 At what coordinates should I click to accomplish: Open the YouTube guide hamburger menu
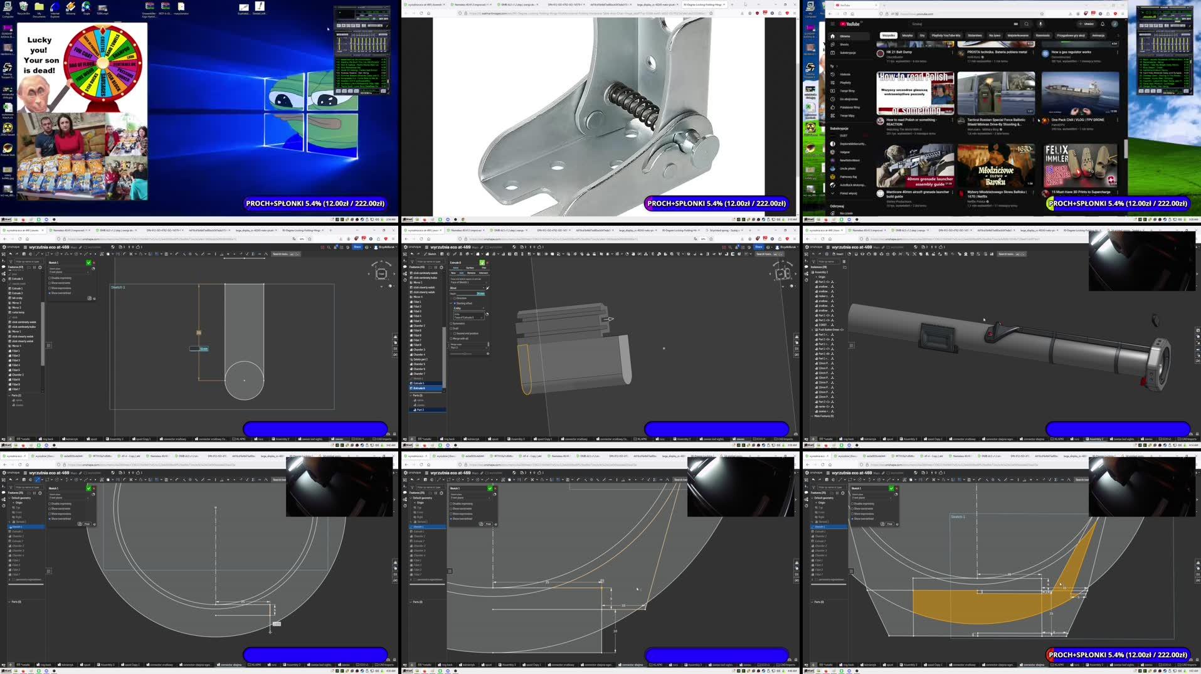(x=832, y=24)
